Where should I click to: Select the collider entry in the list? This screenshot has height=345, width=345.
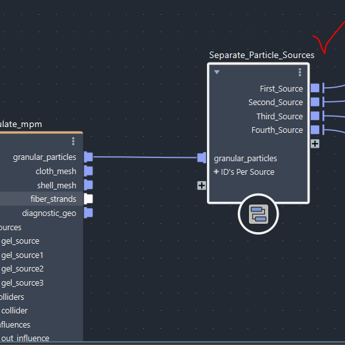pyautogui.click(x=15, y=311)
